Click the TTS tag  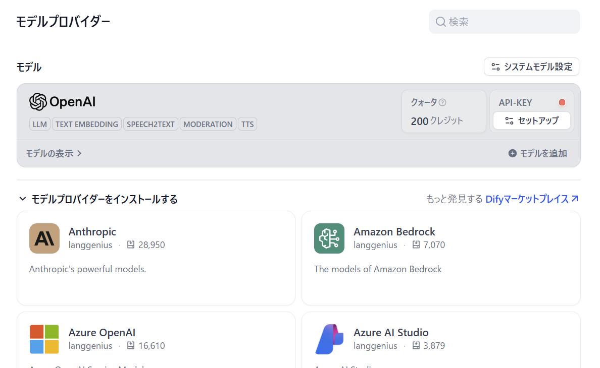coord(247,124)
